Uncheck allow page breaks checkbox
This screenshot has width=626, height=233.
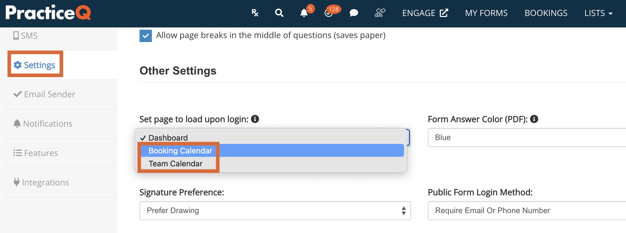click(x=146, y=36)
